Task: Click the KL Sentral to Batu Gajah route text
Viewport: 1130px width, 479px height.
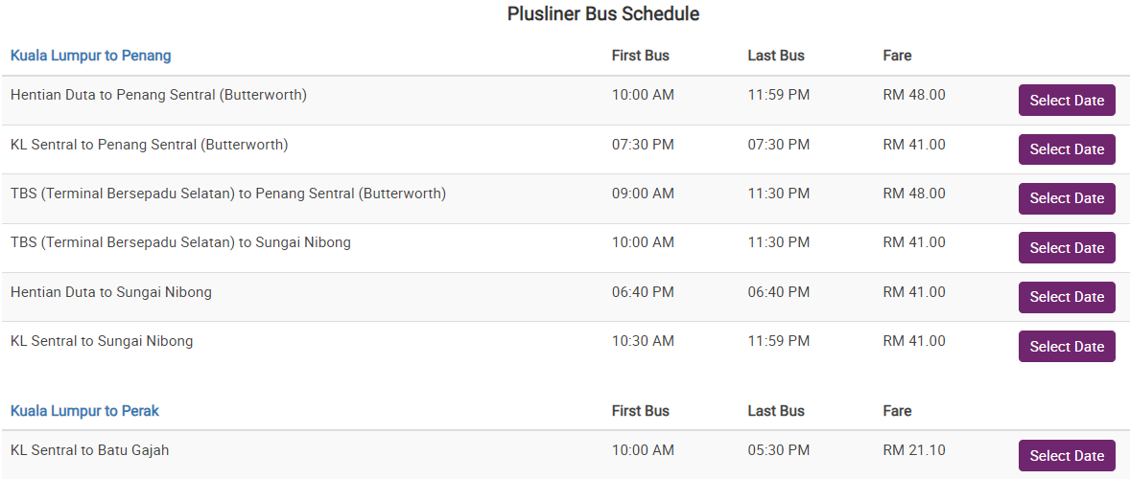Action: [x=89, y=450]
